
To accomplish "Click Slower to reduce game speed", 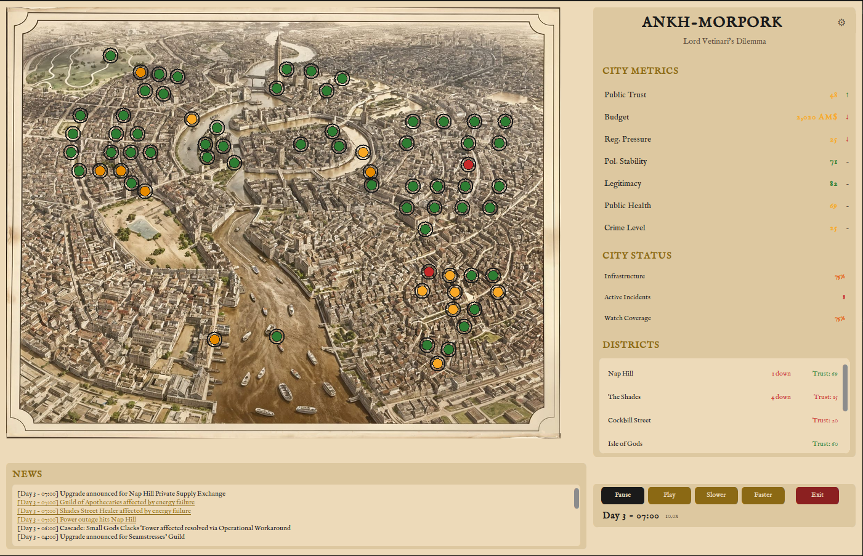I will click(x=716, y=495).
